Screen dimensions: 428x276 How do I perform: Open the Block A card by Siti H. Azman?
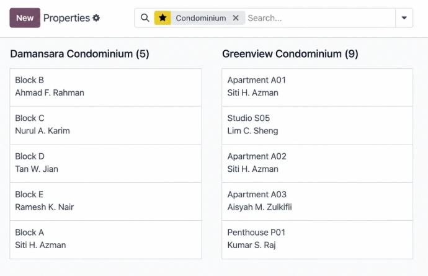click(x=105, y=239)
